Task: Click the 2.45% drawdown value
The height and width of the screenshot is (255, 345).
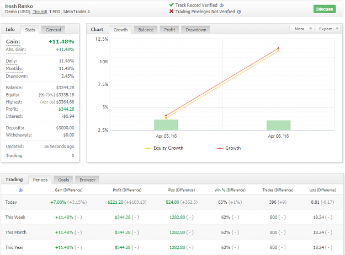Action: click(68, 76)
